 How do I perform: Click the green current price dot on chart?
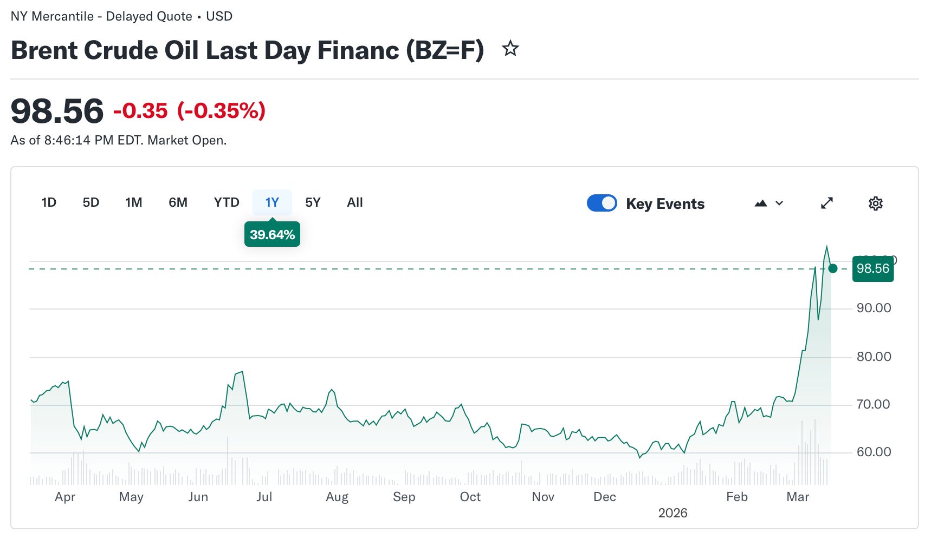833,268
